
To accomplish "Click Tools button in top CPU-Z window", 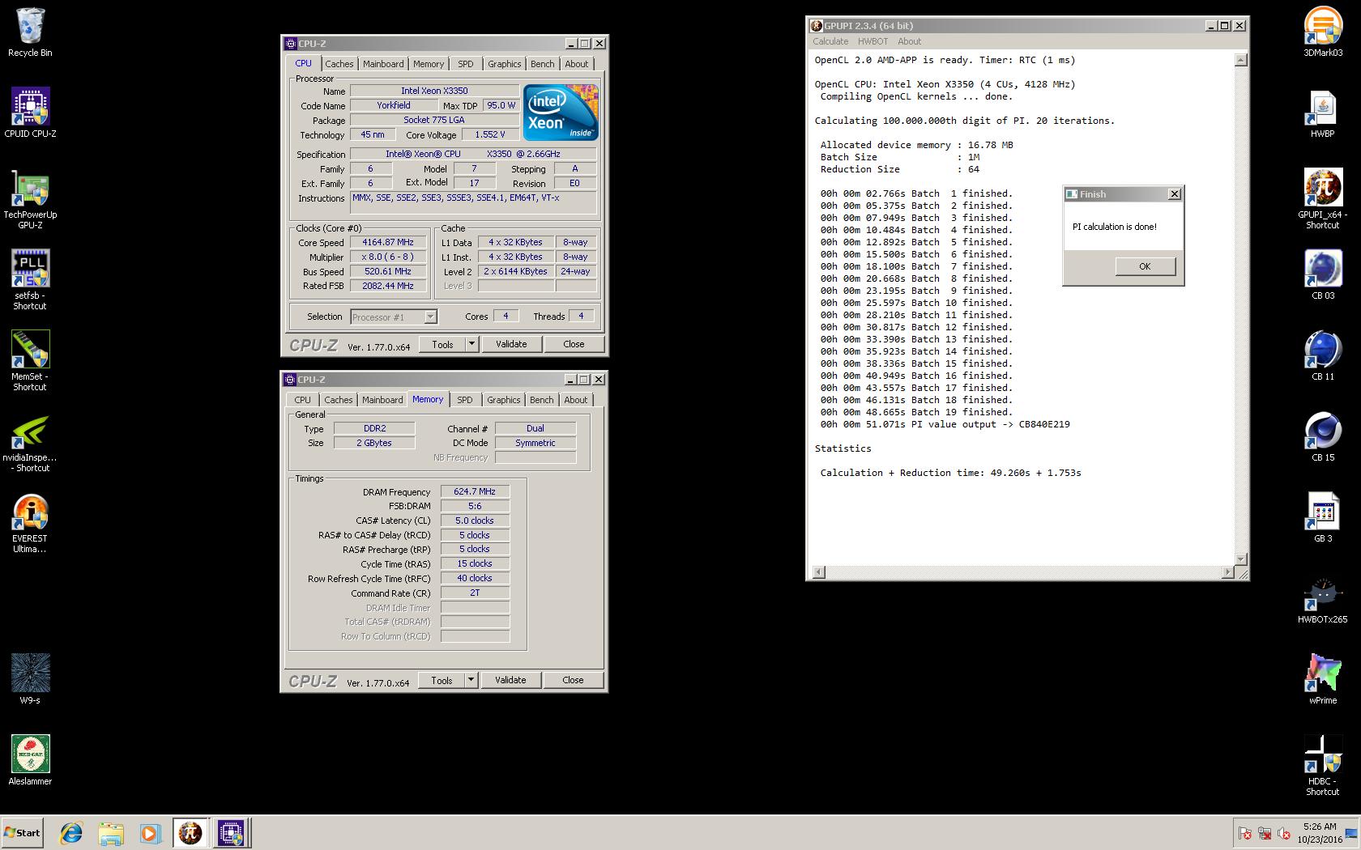I will click(x=442, y=344).
